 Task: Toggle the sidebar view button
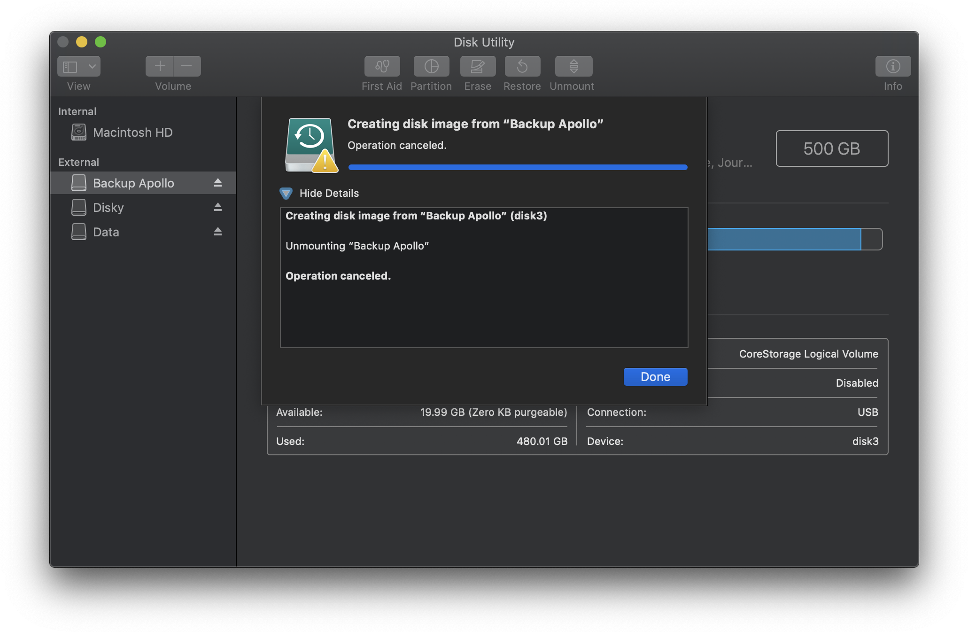click(70, 66)
